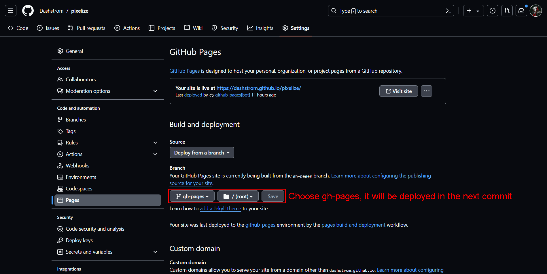Click the pixelize repository name
This screenshot has width=547, height=274.
[x=80, y=11]
